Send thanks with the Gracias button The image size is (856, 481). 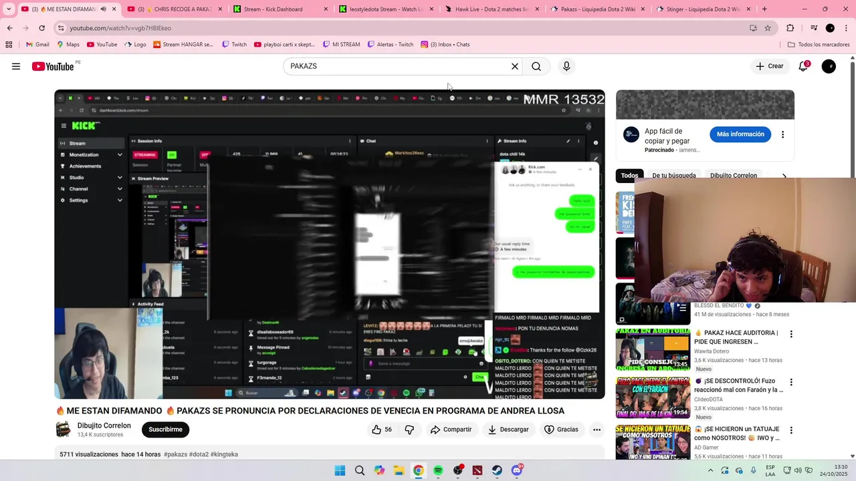(x=562, y=430)
